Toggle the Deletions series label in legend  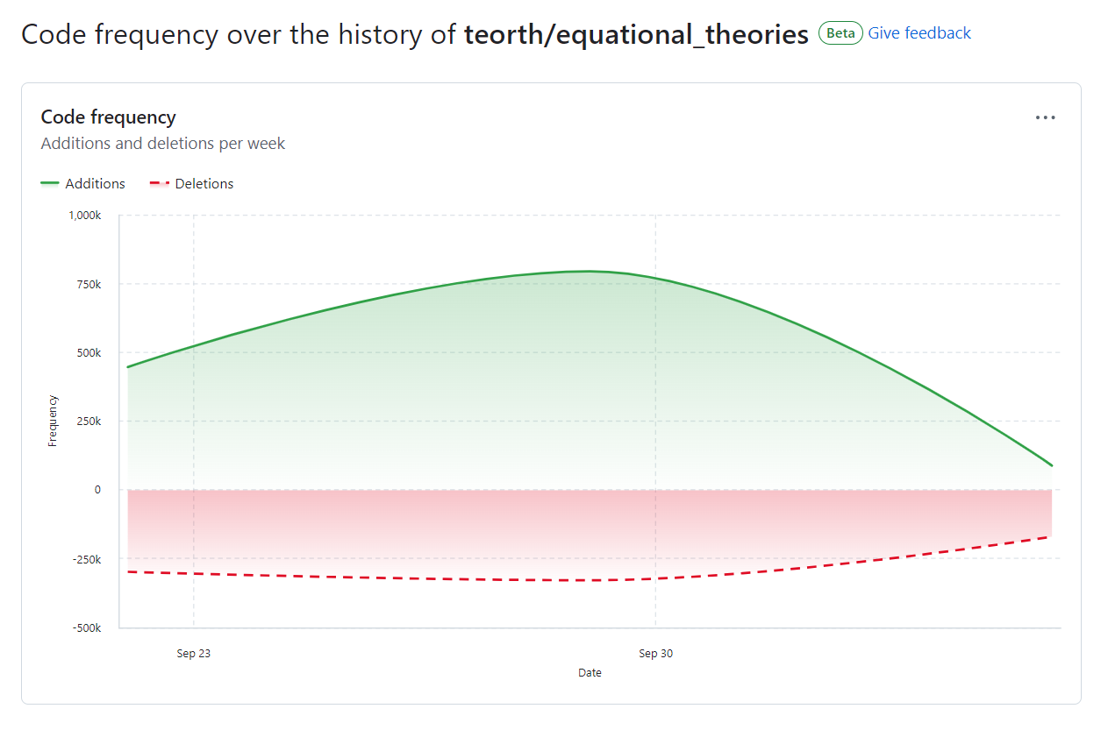click(204, 184)
